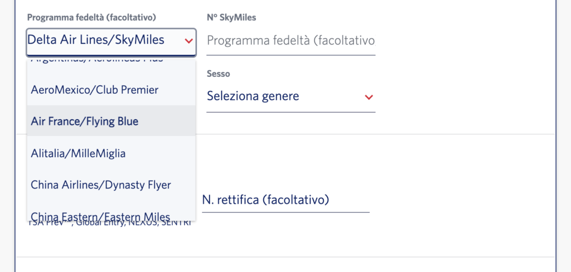Click the Programma fedeltà placeholder in the SkyMiles field
This screenshot has height=272, width=571.
(291, 41)
